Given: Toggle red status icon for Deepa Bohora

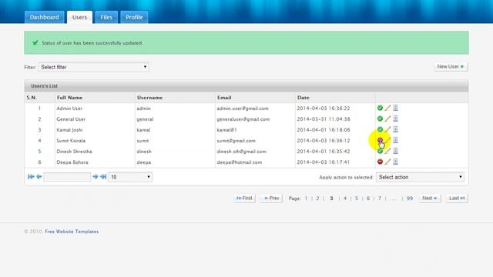Looking at the screenshot, I should [380, 162].
